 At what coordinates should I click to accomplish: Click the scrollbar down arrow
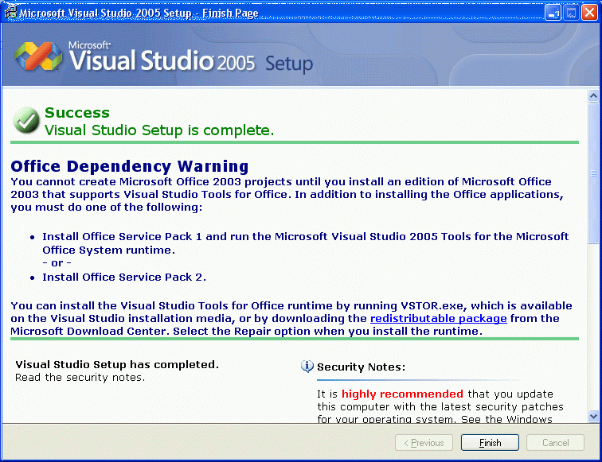[593, 416]
